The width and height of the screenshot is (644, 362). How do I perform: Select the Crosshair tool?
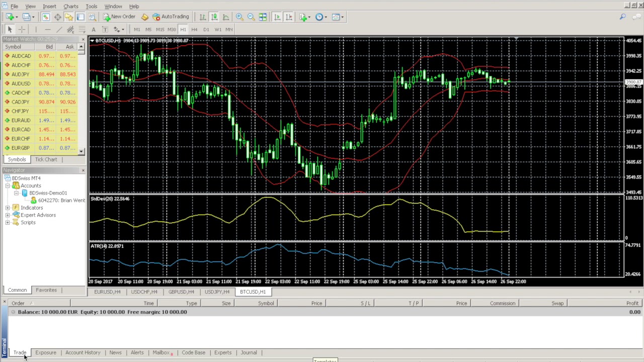coord(22,29)
